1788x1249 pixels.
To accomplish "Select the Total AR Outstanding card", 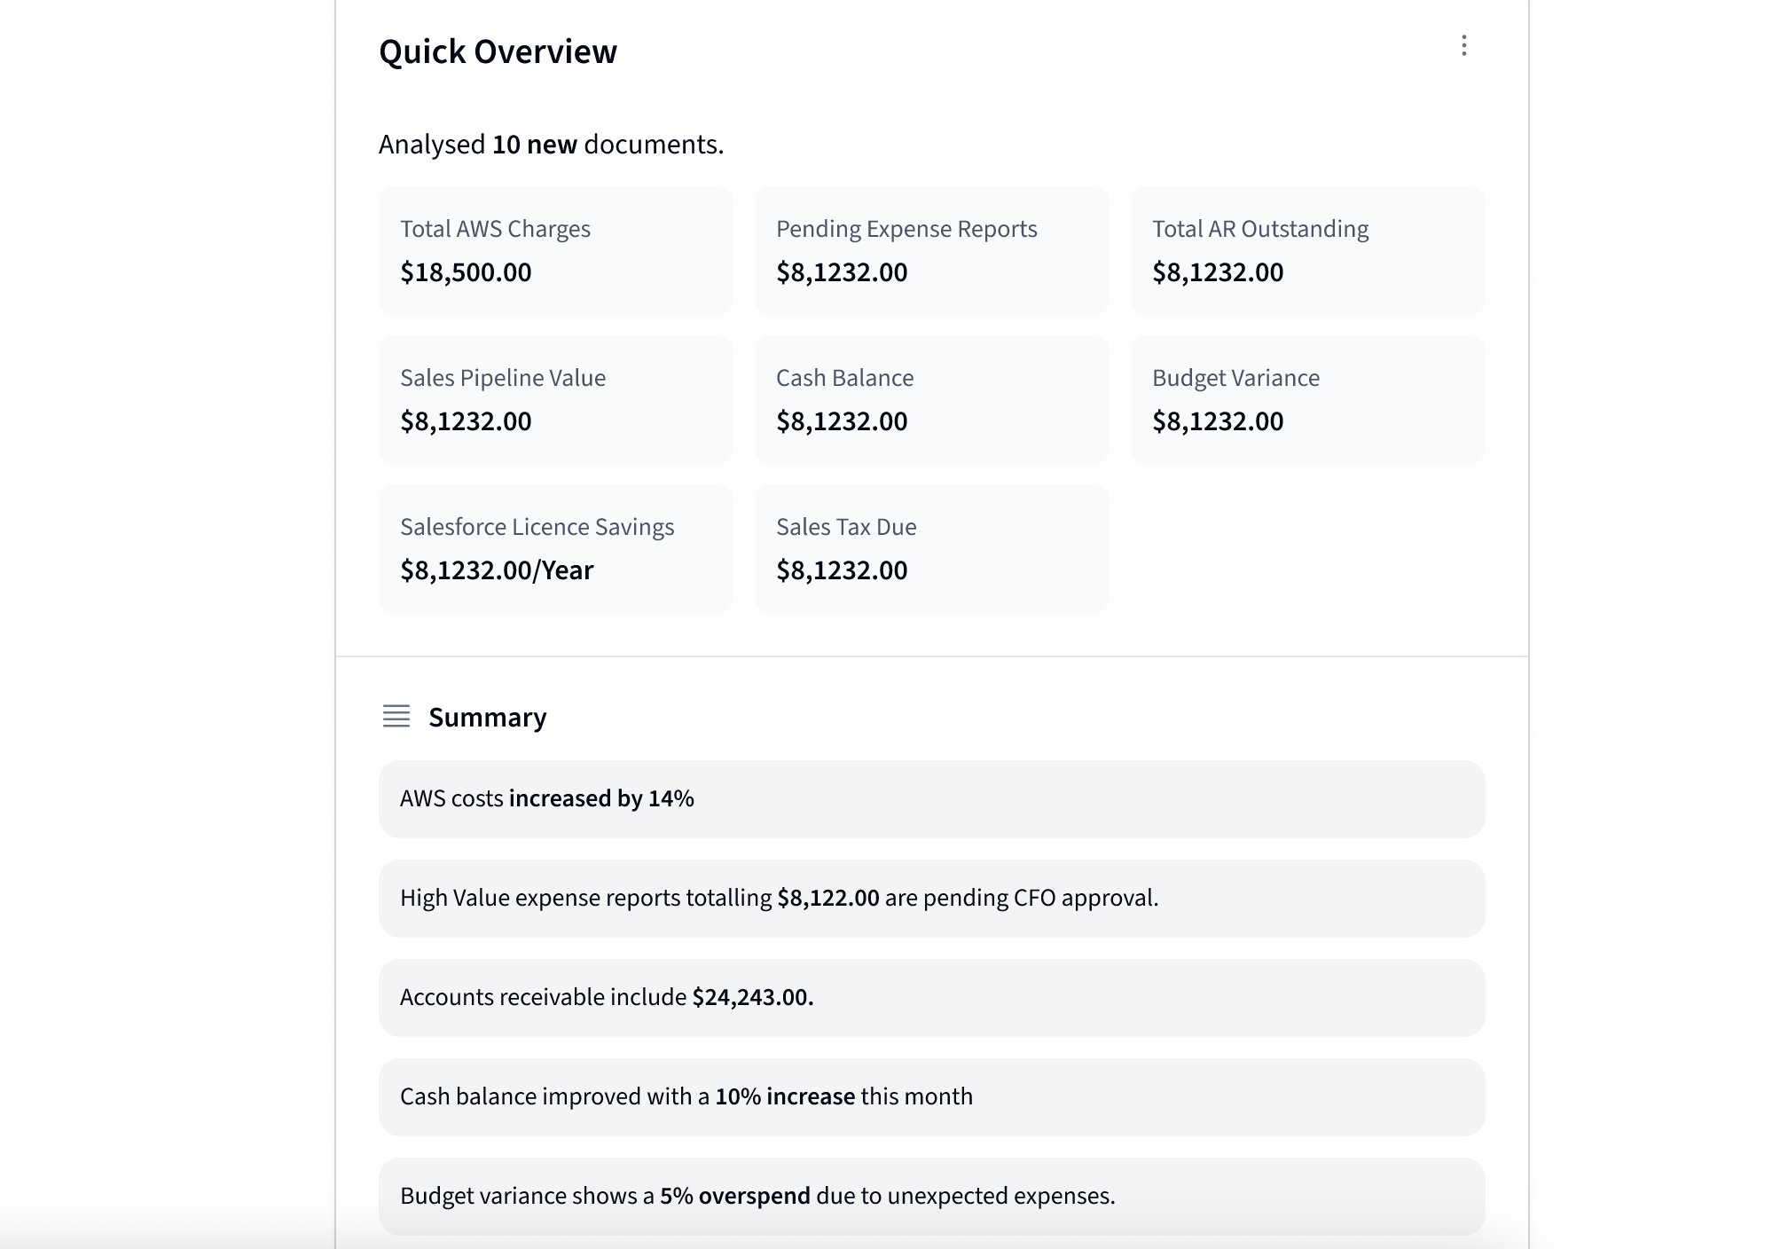I will [1308, 250].
